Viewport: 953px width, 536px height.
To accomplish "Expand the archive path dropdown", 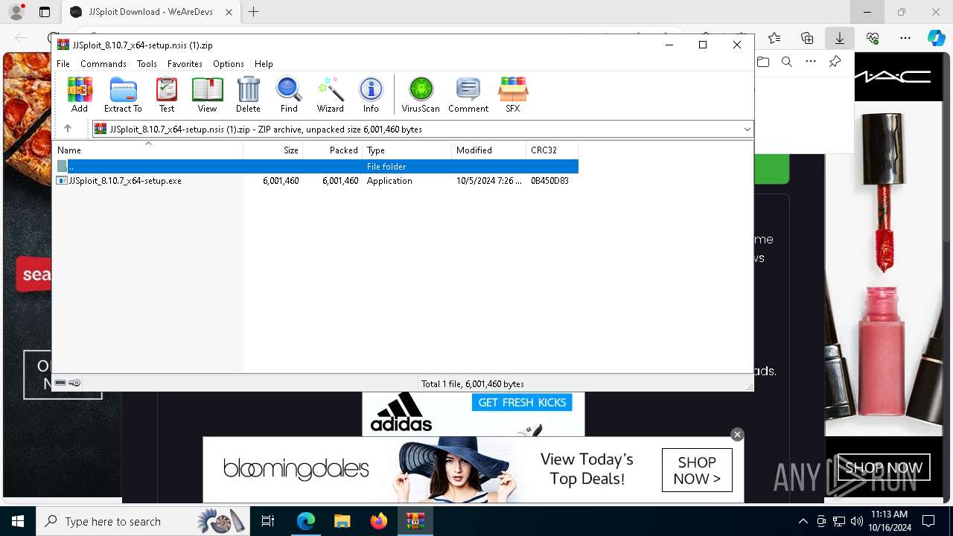I will 747,130.
